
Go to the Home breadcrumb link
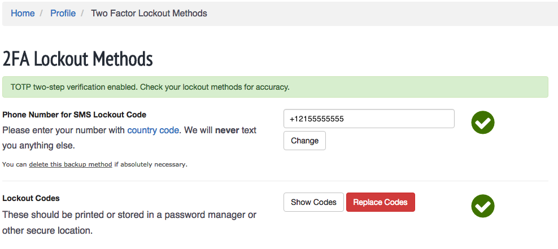[23, 13]
